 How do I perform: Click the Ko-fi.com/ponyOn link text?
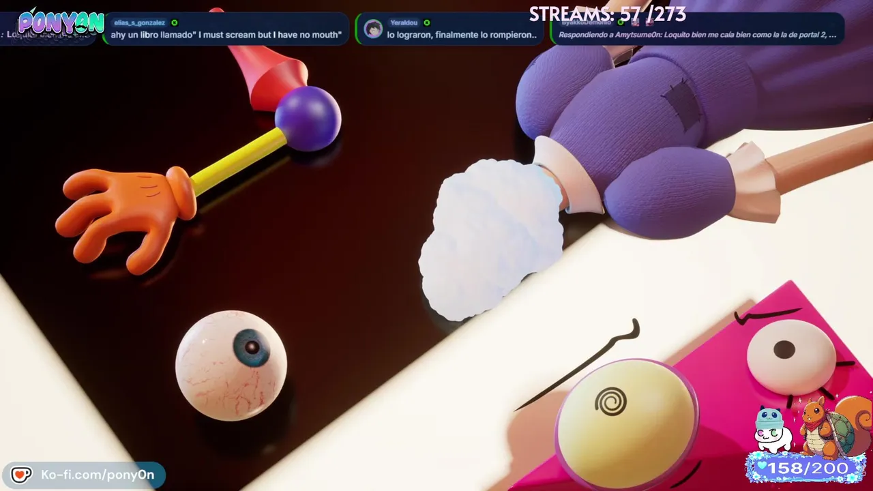pyautogui.click(x=98, y=475)
